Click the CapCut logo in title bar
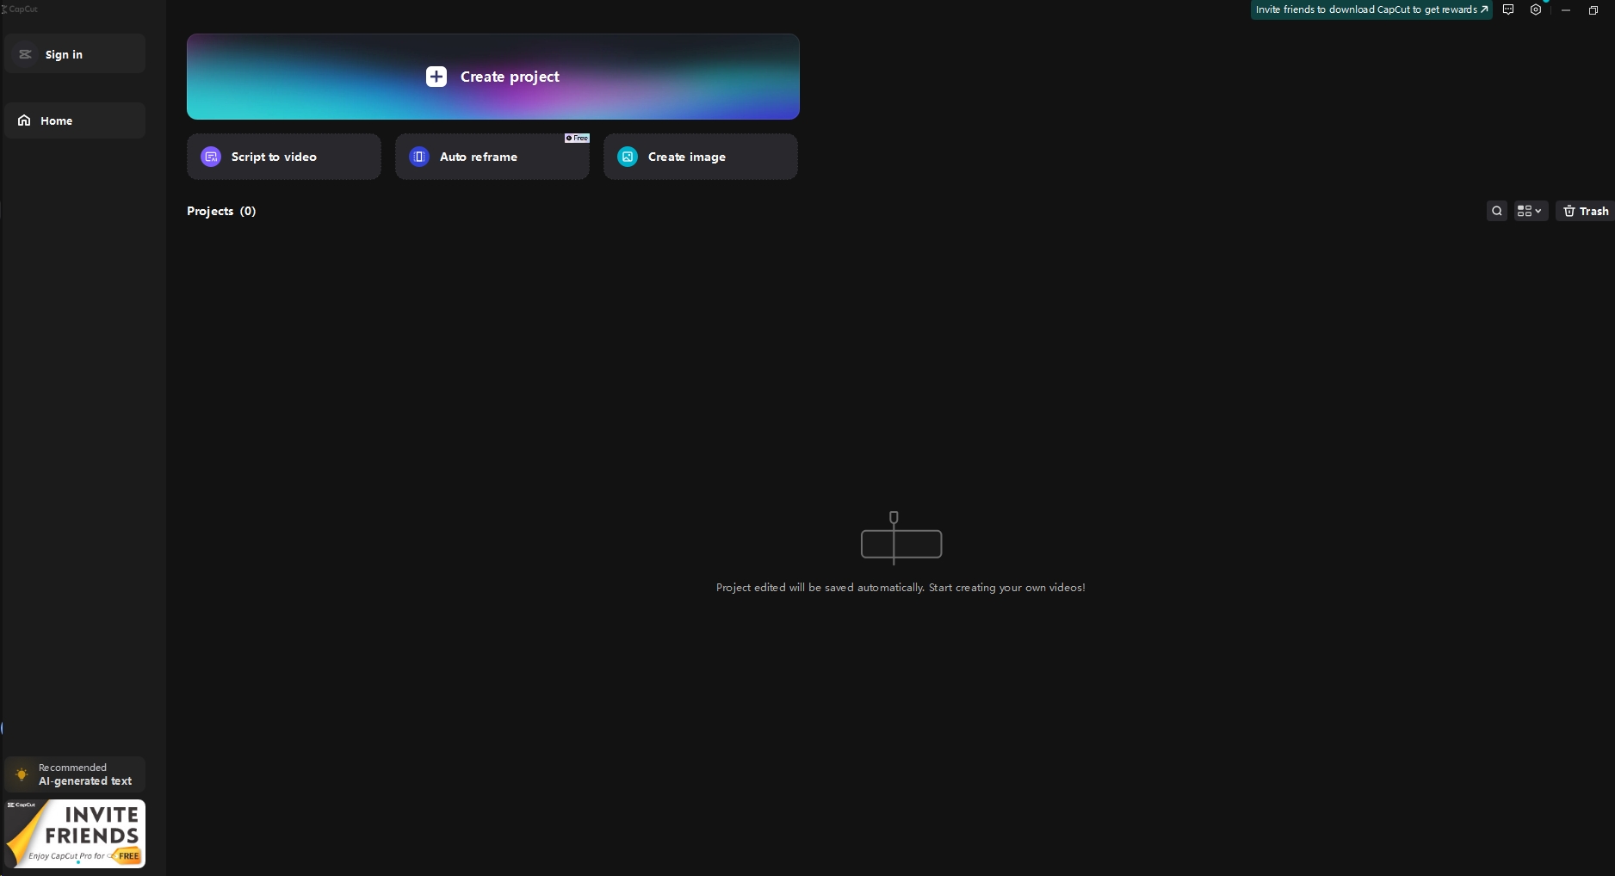Image resolution: width=1615 pixels, height=876 pixels. 20,9
